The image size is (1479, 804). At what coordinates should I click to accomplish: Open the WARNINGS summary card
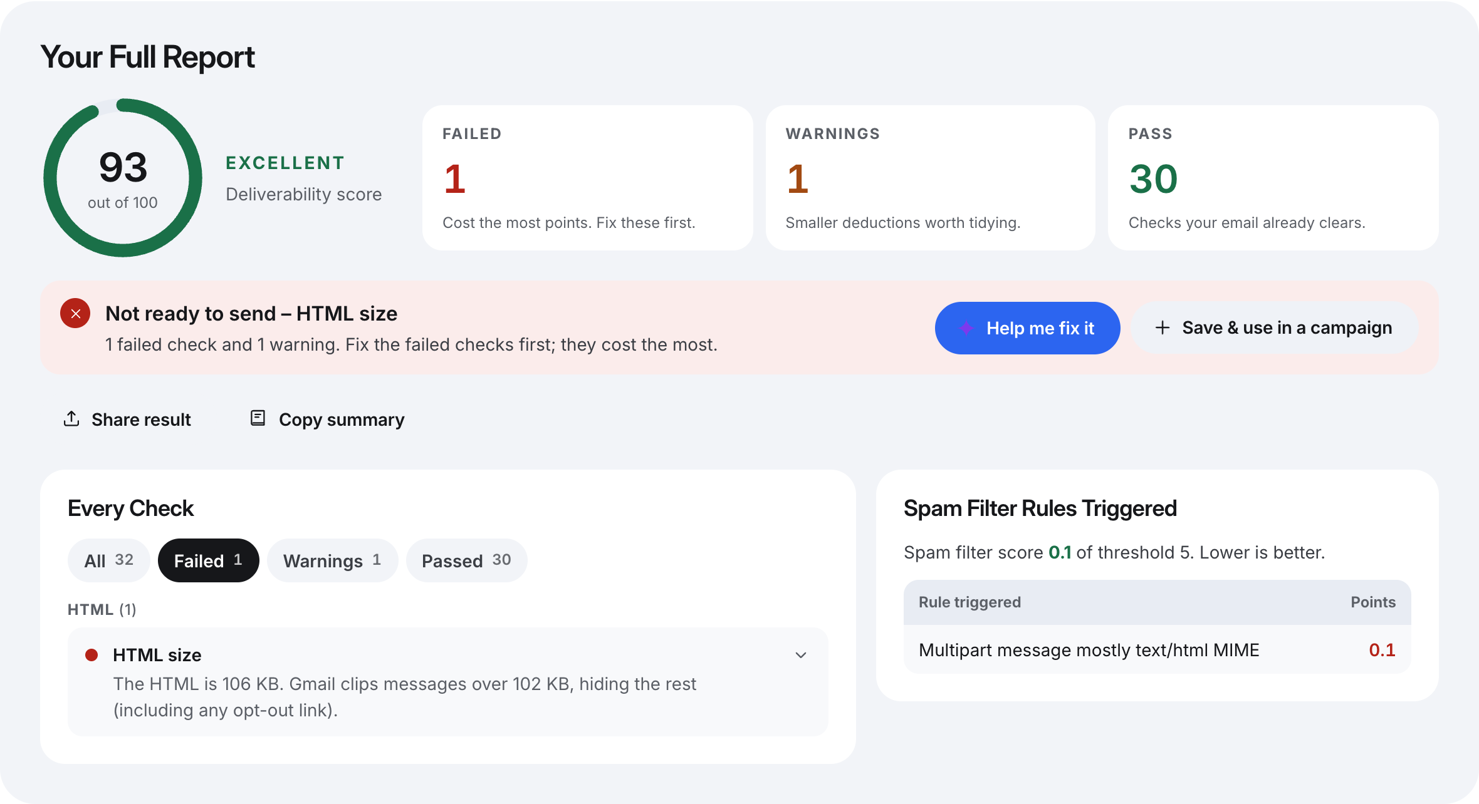(x=930, y=178)
